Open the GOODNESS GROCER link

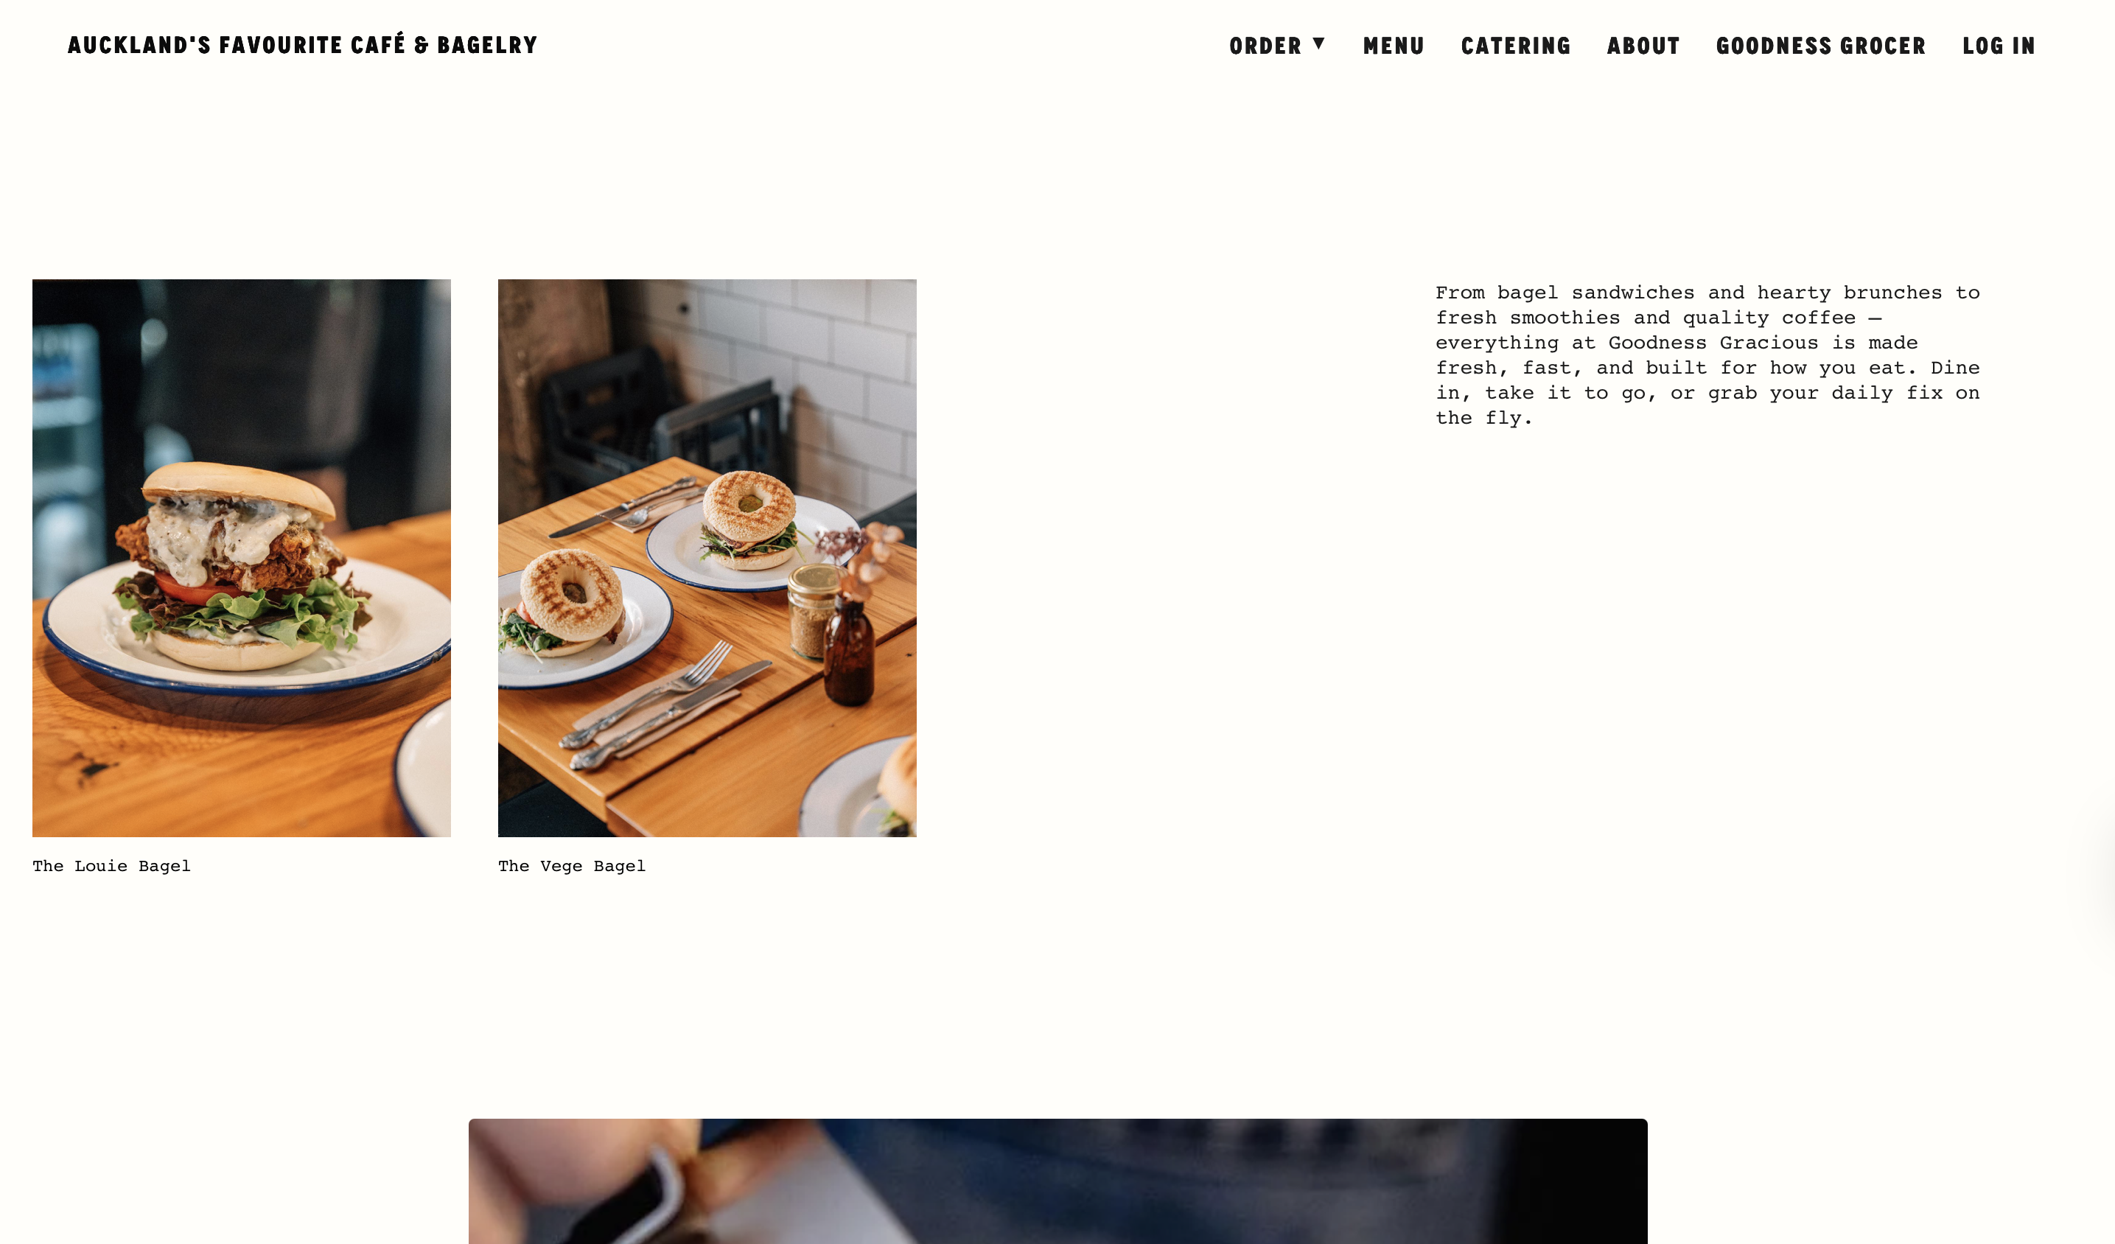click(1820, 46)
